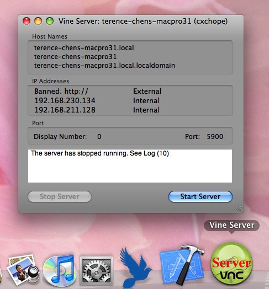The height and width of the screenshot is (289, 269).
Task: Zoom the Vine Server window green button
Action: tap(50, 21)
